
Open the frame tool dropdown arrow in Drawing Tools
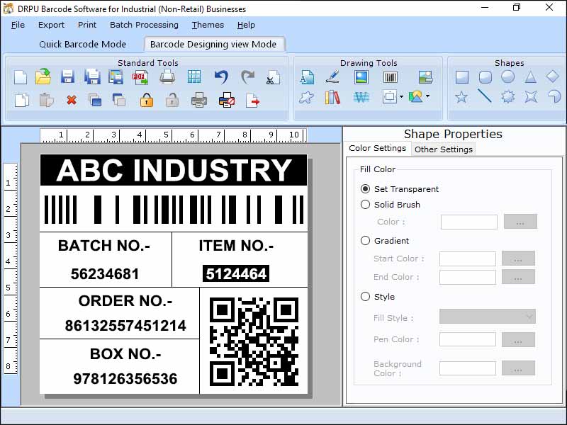tap(402, 96)
